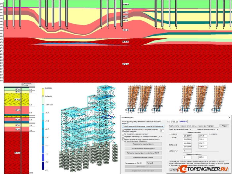Click the height binding field showing 0

click(187, 157)
